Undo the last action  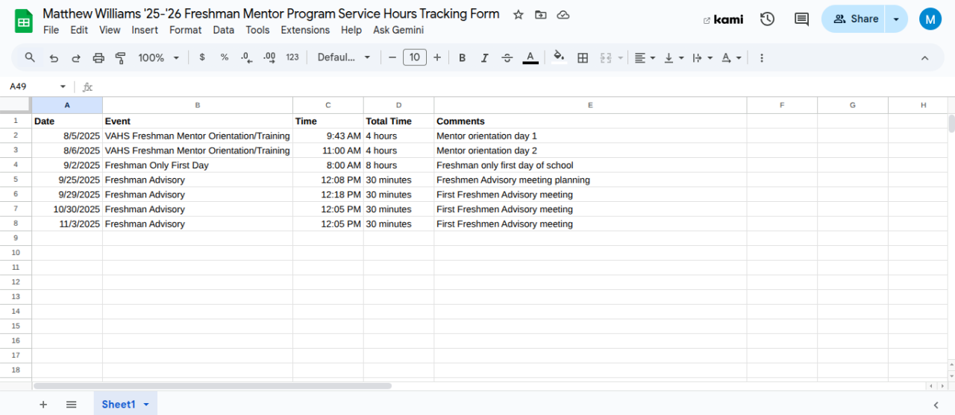pos(54,57)
